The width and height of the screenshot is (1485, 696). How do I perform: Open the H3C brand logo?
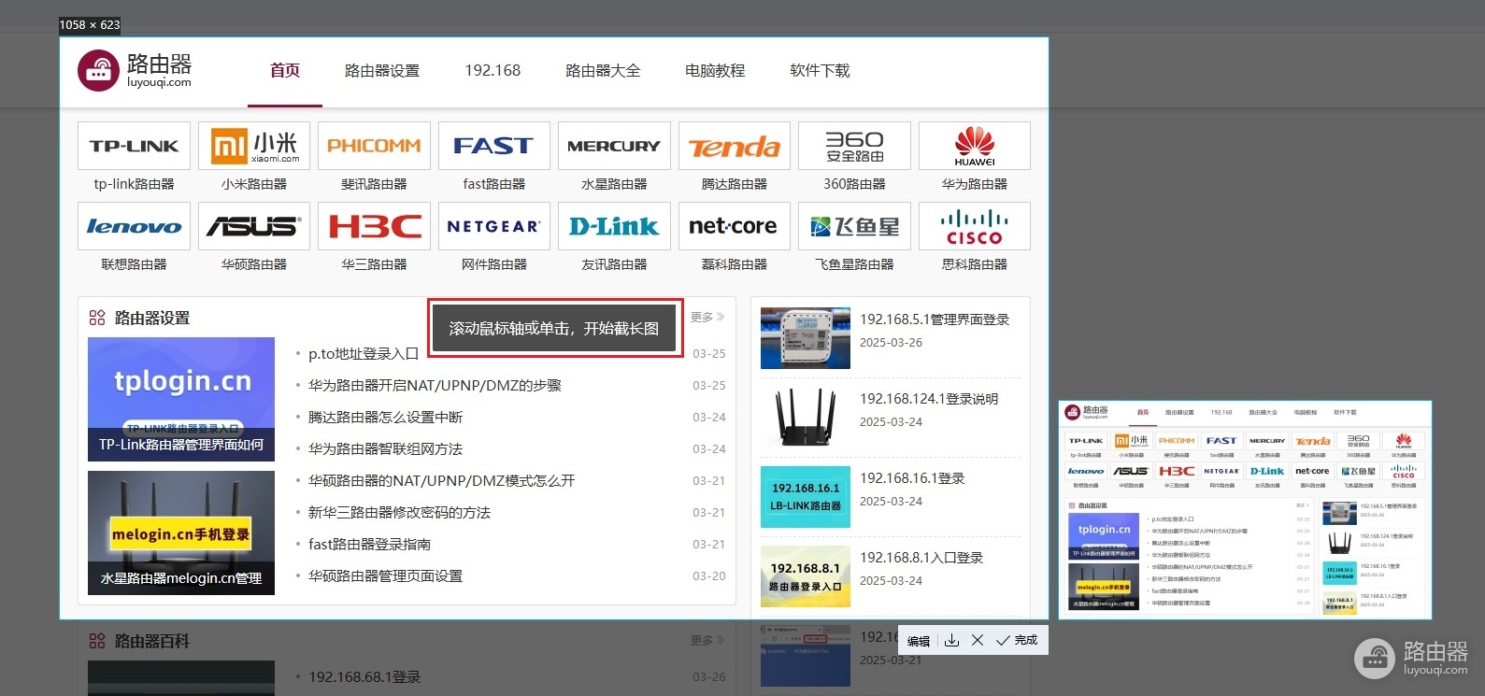pos(374,226)
